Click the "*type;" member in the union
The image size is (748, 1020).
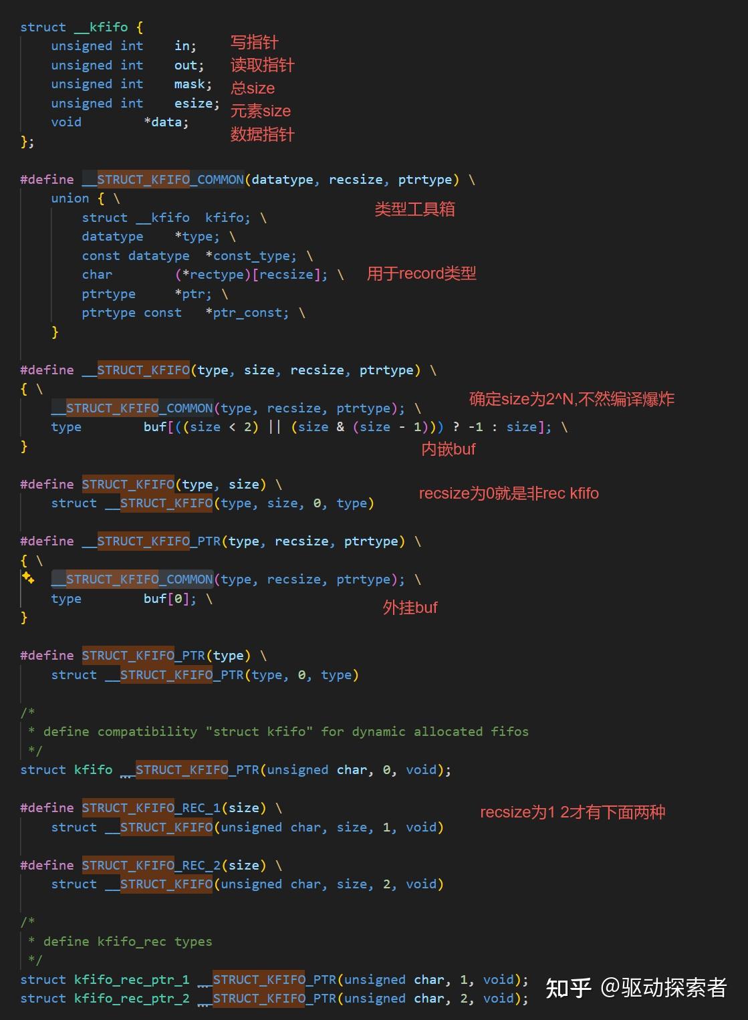point(197,237)
